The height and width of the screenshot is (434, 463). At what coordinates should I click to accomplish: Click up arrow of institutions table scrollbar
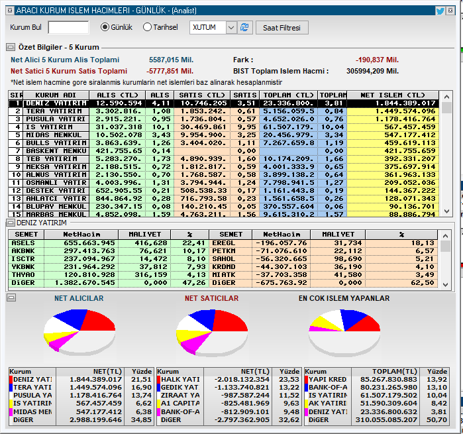tap(446, 97)
